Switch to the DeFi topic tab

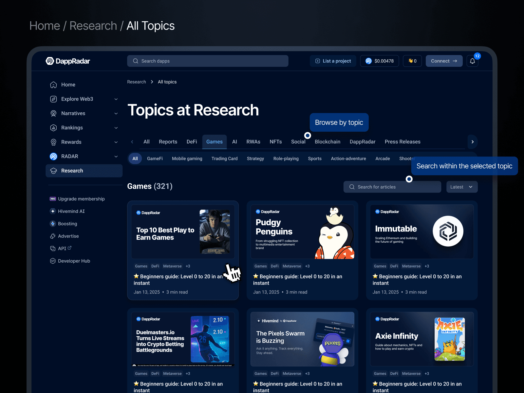192,142
